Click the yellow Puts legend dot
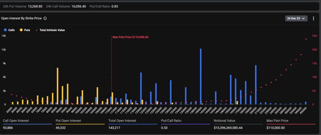This screenshot has height=135, width=321. 21,30
